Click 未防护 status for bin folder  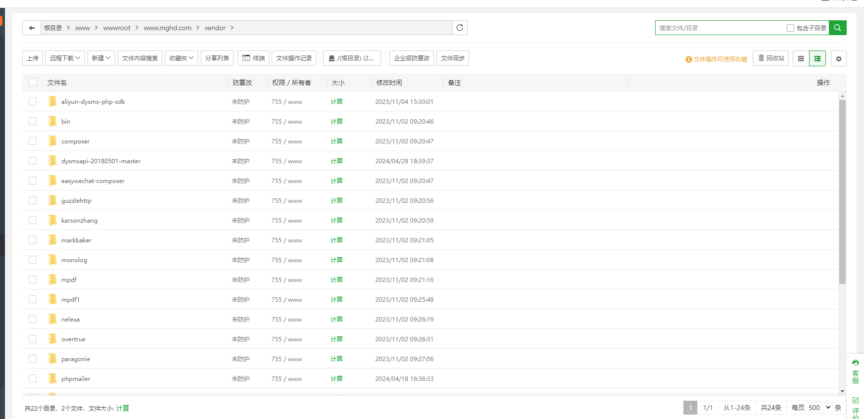point(240,121)
